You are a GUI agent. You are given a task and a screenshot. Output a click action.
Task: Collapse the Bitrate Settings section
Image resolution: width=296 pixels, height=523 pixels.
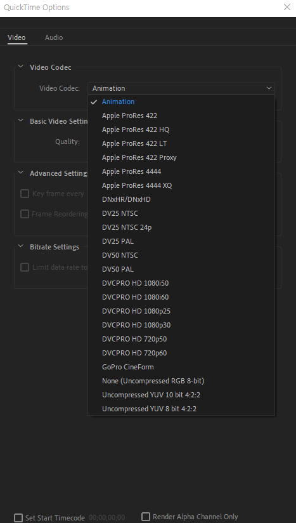[x=21, y=246]
